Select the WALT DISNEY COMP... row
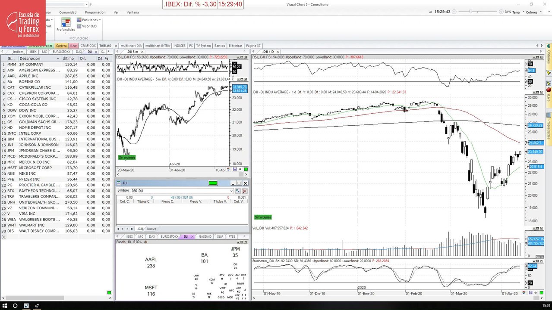 [x=56, y=231]
